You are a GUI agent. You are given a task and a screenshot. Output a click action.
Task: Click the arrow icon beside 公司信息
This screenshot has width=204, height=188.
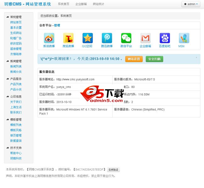[x=8, y=97]
